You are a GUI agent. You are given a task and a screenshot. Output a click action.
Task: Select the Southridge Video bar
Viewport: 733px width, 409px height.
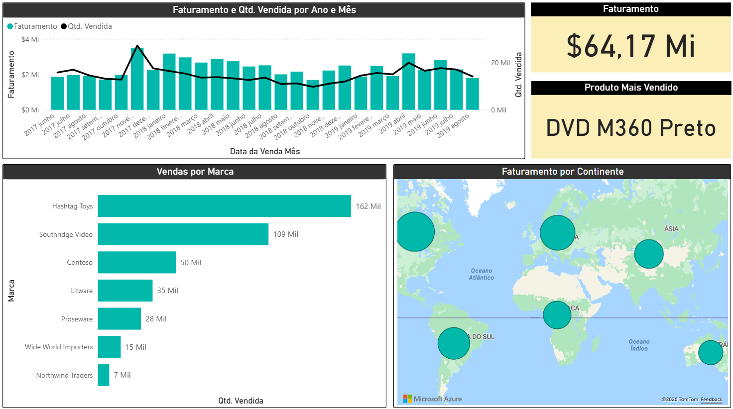pyautogui.click(x=183, y=234)
